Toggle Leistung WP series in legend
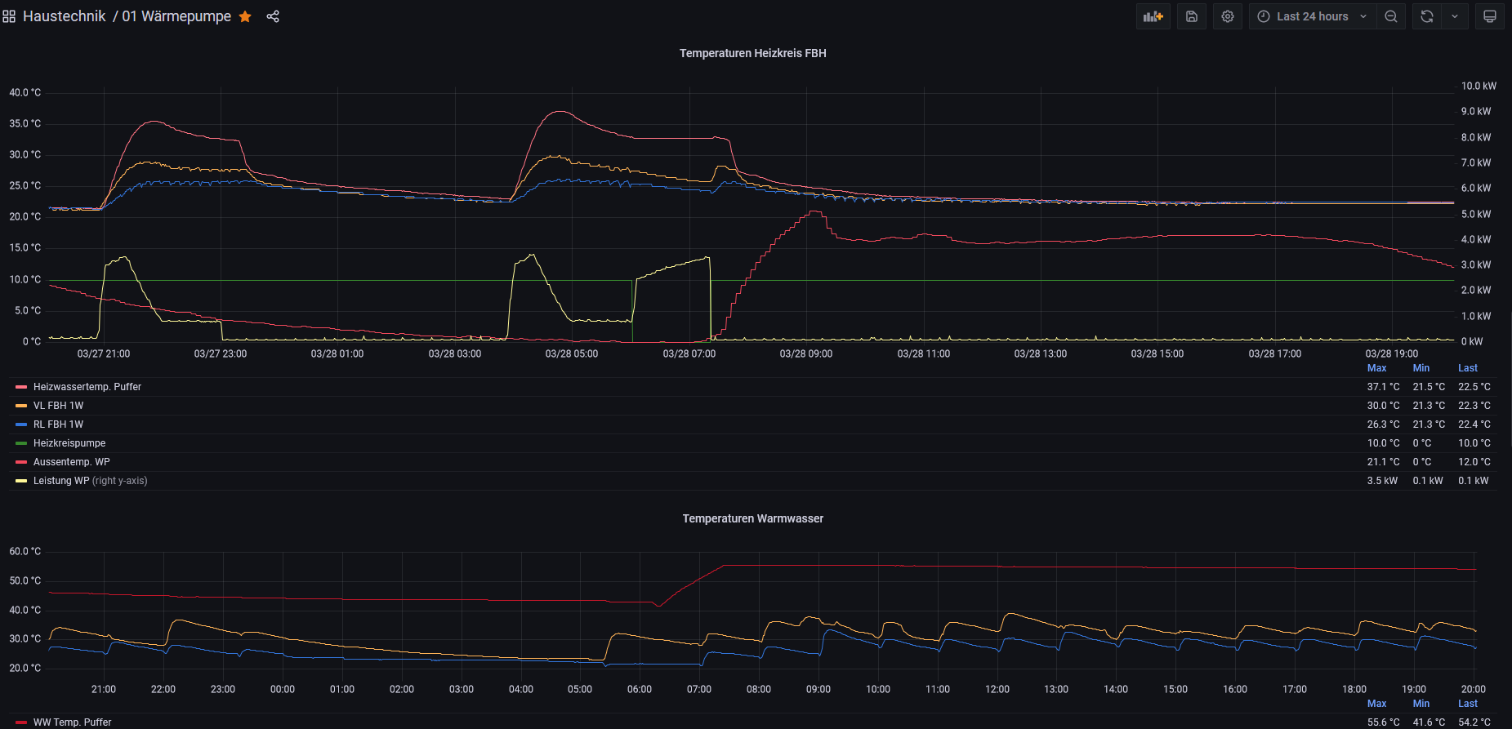 pyautogui.click(x=61, y=481)
